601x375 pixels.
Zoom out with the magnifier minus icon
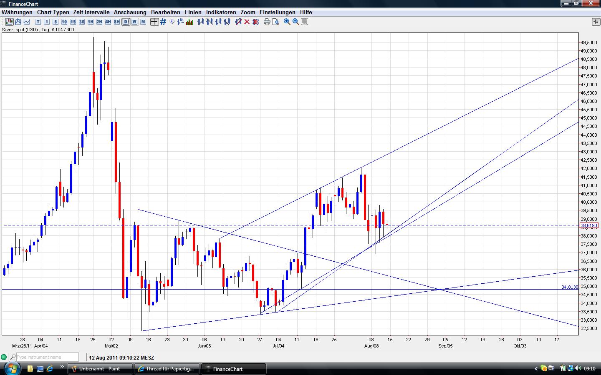click(x=296, y=22)
